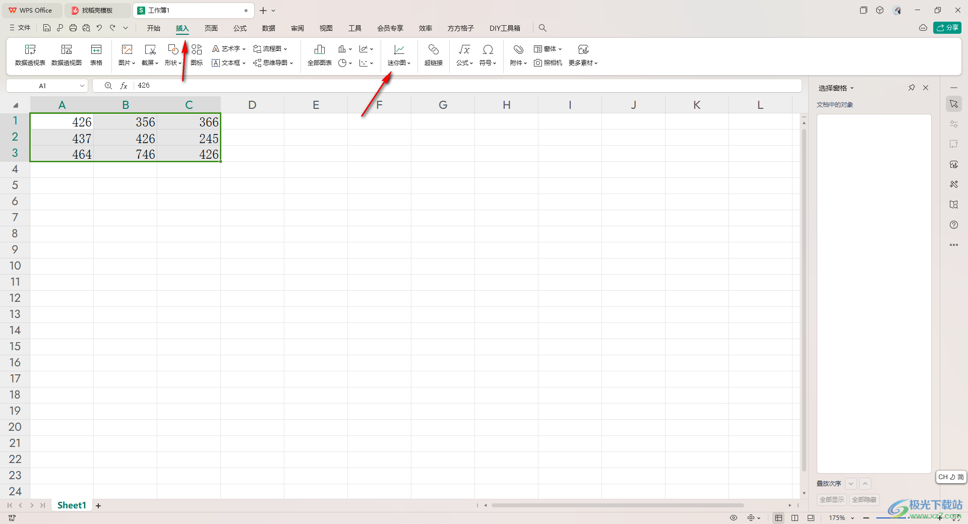968x524 pixels.
Task: Save the workbook from quick toolbar
Action: (x=47, y=28)
